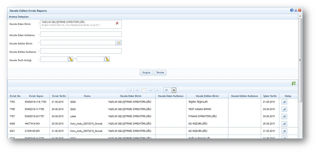Screen dimensions: 317x153
Task: Select cell 63452019-11/E.7763
Action: [x=36, y=102]
